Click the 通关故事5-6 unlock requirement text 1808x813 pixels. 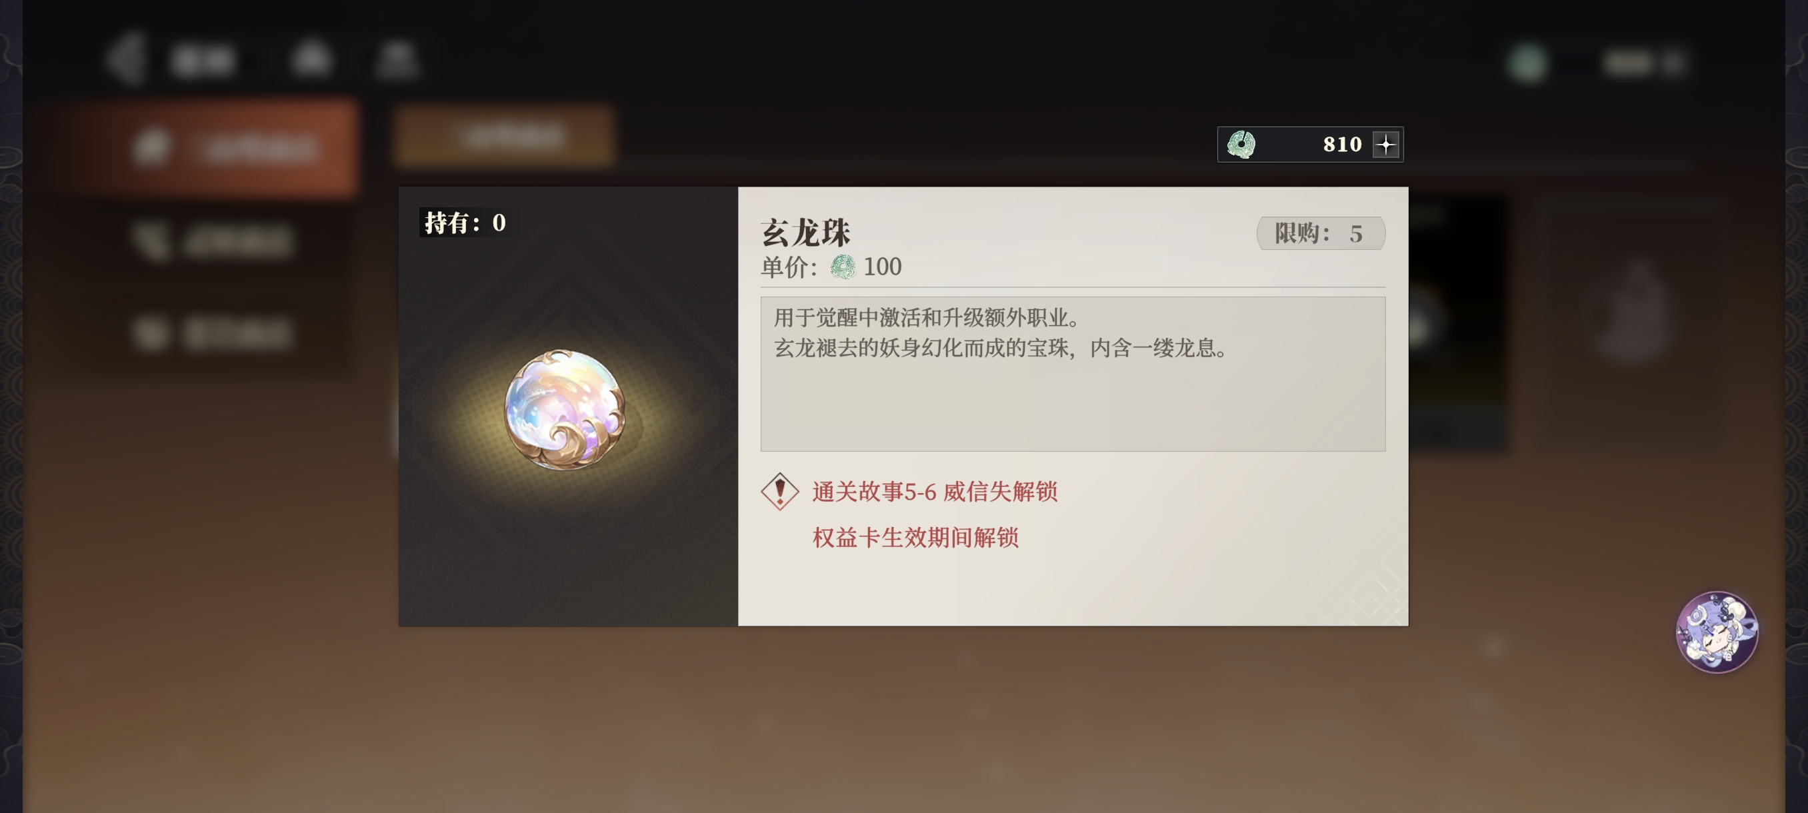click(x=934, y=492)
